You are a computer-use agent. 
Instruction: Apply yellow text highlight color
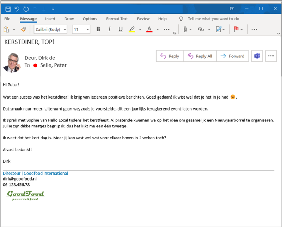tap(132, 29)
